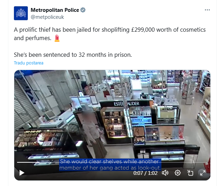Open video settings gear

178,173
